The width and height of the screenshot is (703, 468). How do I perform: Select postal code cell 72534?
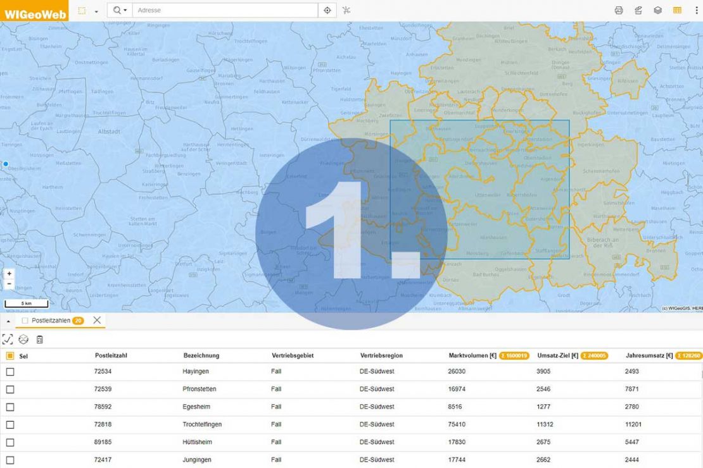pyautogui.click(x=103, y=371)
